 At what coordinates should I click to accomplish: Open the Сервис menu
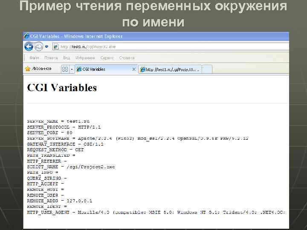pos(107,58)
